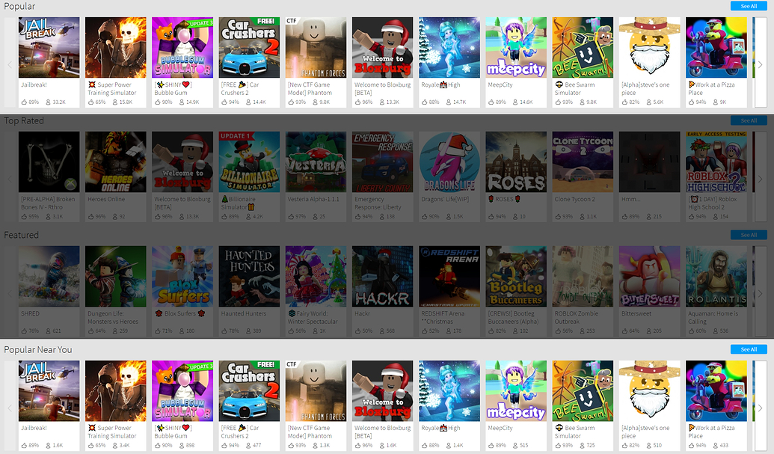The height and width of the screenshot is (454, 774).
Task: Open the Super Power Training Simulator thumbnail
Action: tap(115, 47)
